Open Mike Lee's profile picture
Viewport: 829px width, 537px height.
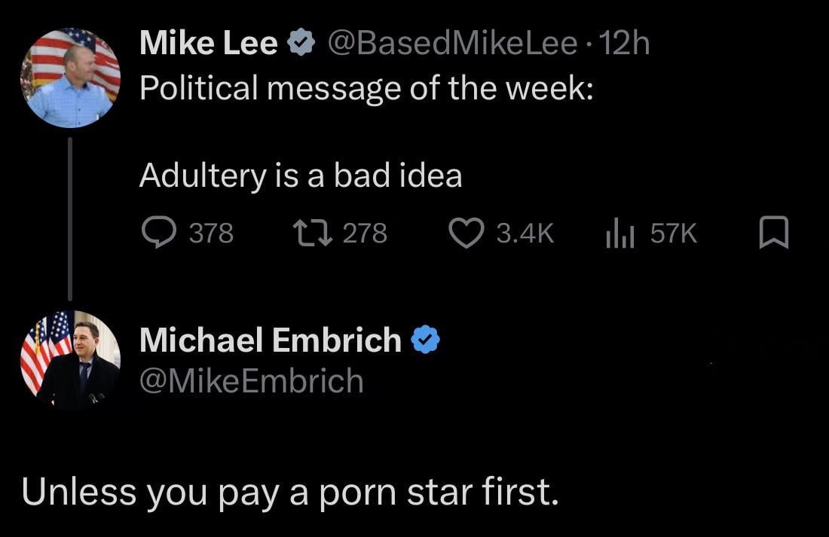point(72,78)
